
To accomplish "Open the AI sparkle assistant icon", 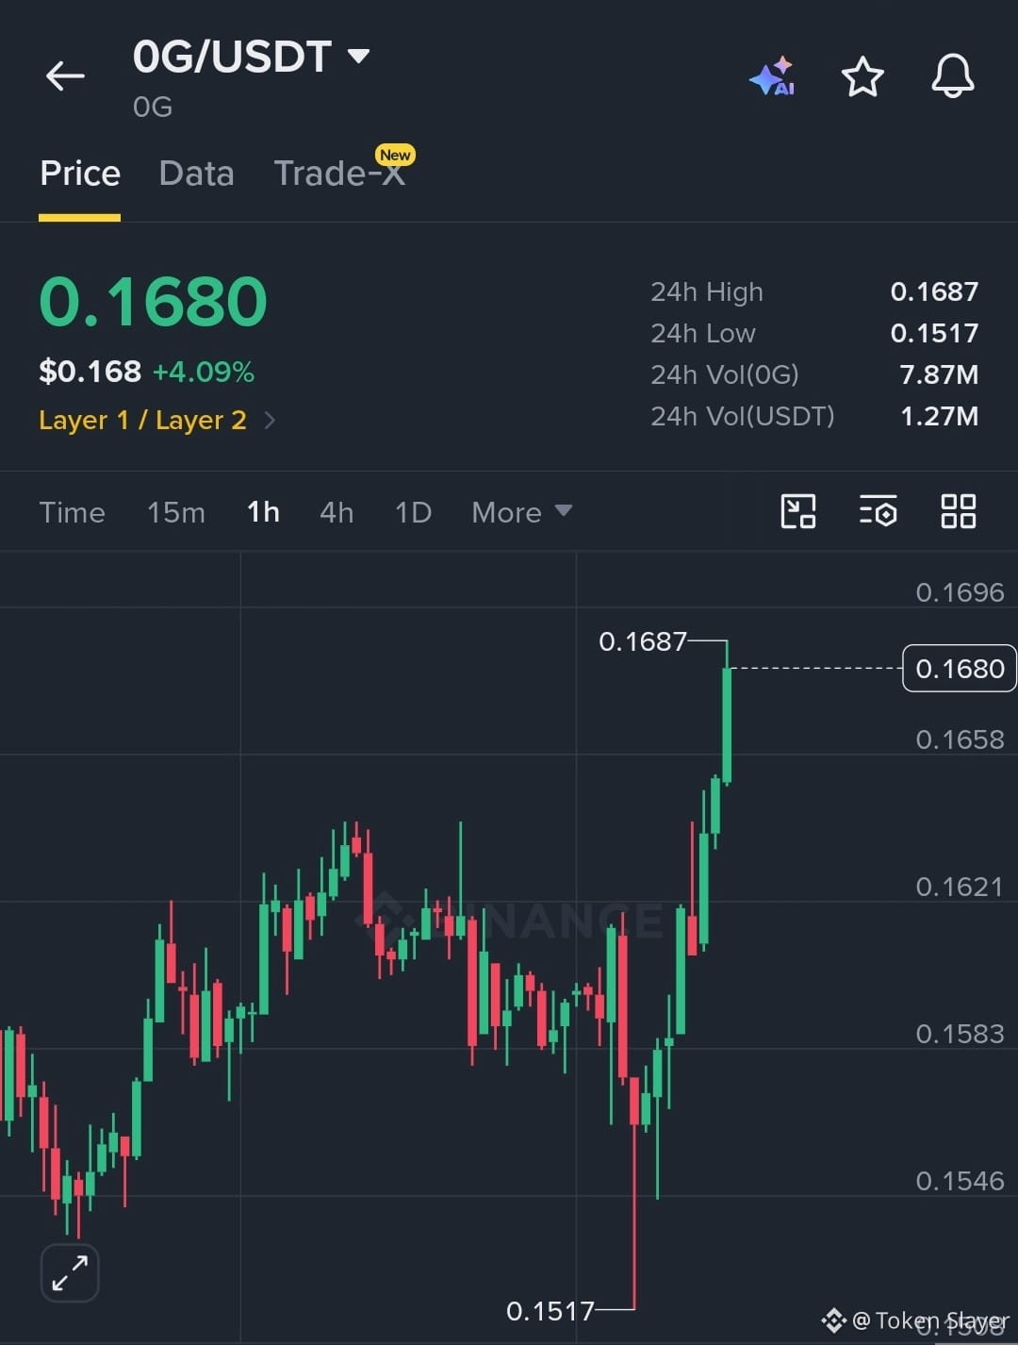I will (772, 76).
